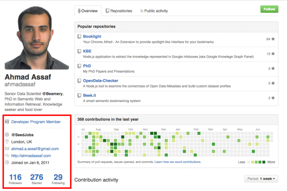This screenshot has width=287, height=191.
Task: Open the Public activity tab
Action: (154, 11)
